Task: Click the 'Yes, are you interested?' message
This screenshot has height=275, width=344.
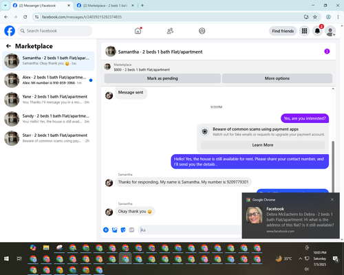Action: click(x=305, y=118)
